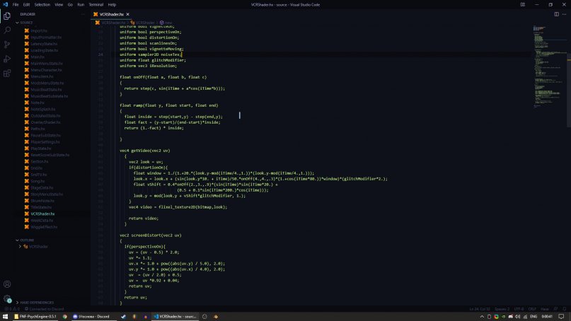Expand the HAXE DEPENDENCIES section
Viewport: 571px width, 321px height.
36,303
